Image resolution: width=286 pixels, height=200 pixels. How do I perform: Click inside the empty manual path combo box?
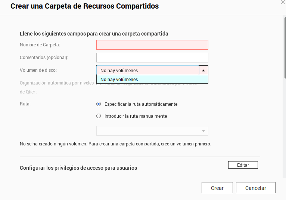(147, 131)
